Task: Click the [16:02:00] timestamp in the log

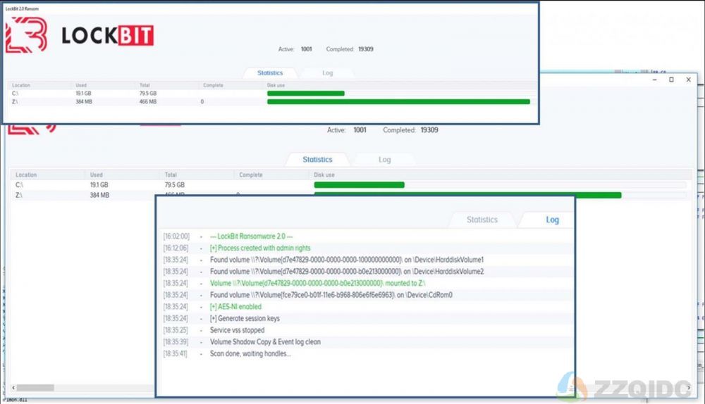Action: 176,236
